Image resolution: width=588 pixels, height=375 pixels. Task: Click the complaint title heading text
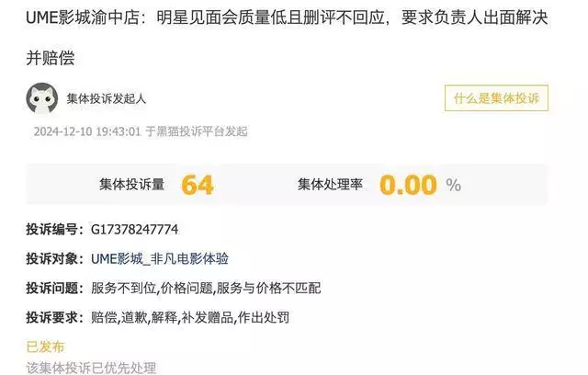coord(287,38)
